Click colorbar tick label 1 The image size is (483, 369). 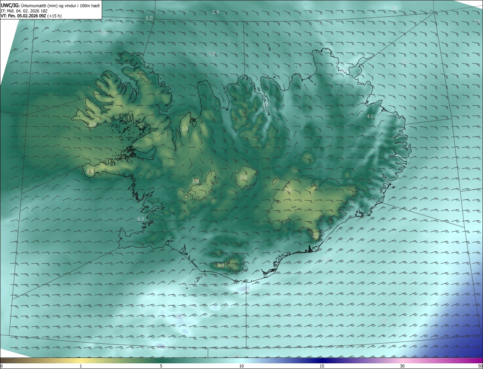coord(81,366)
